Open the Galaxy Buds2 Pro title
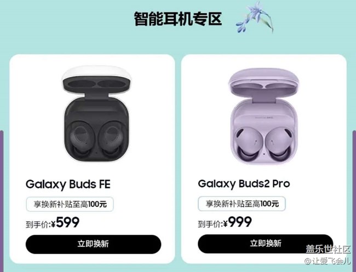The width and height of the screenshot is (356, 272). [x=244, y=184]
